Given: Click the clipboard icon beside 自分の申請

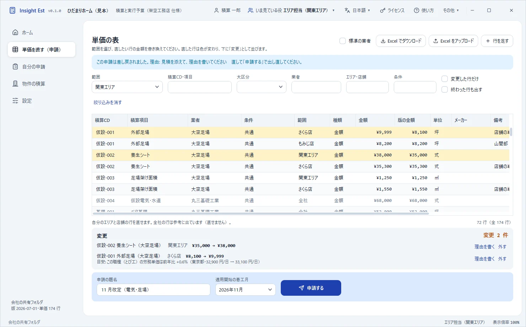Looking at the screenshot, I should coord(15,66).
